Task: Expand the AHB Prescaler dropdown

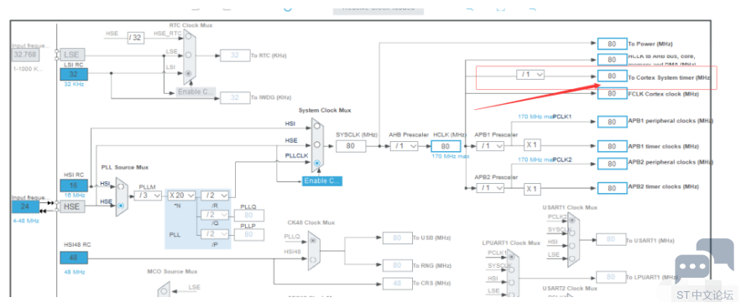Action: tap(404, 146)
